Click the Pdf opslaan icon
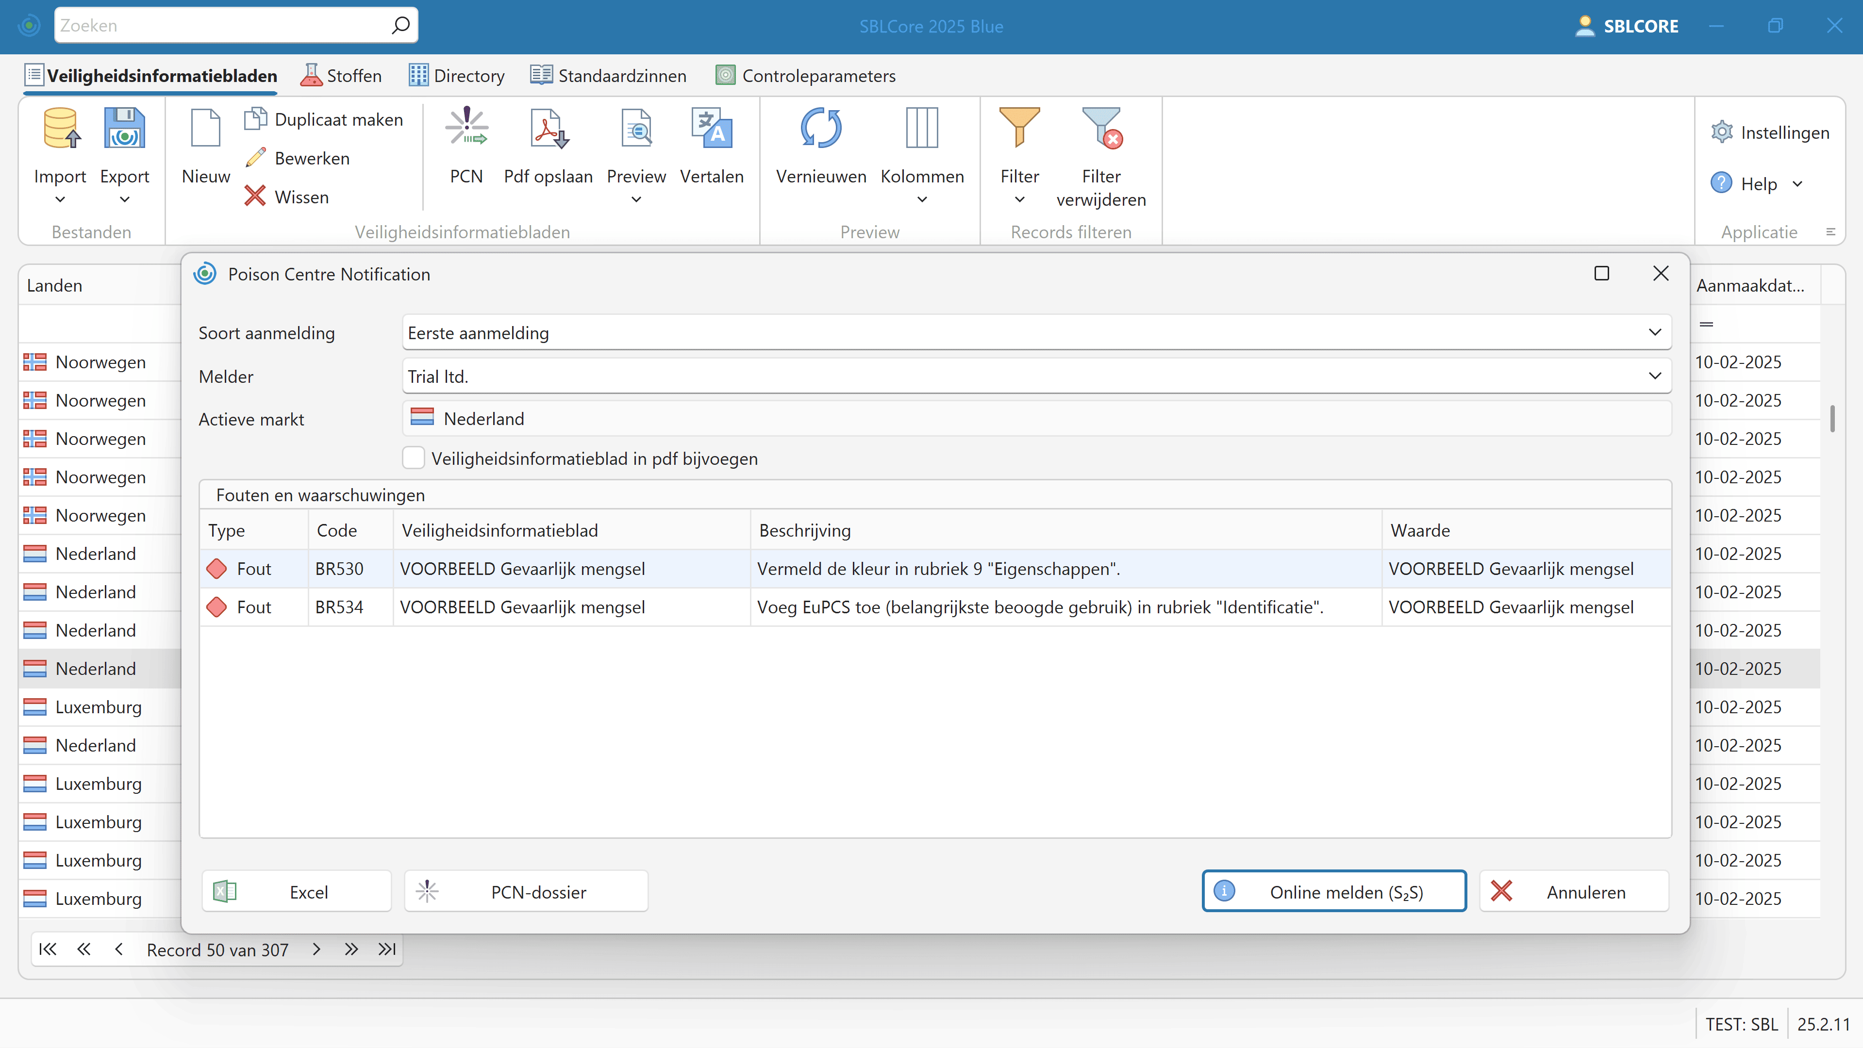1863x1048 pixels. click(x=548, y=129)
